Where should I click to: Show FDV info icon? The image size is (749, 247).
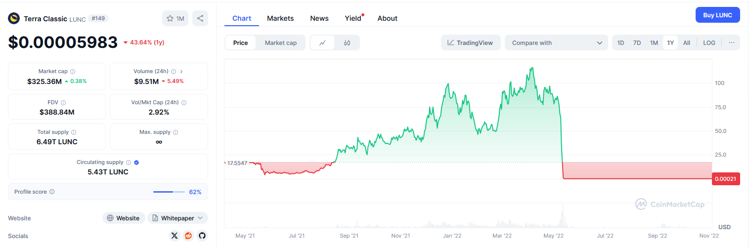(x=64, y=102)
